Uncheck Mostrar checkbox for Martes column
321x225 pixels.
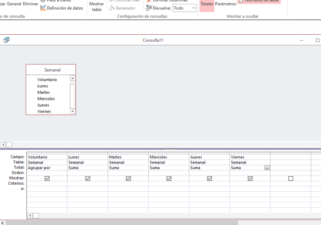(128, 178)
